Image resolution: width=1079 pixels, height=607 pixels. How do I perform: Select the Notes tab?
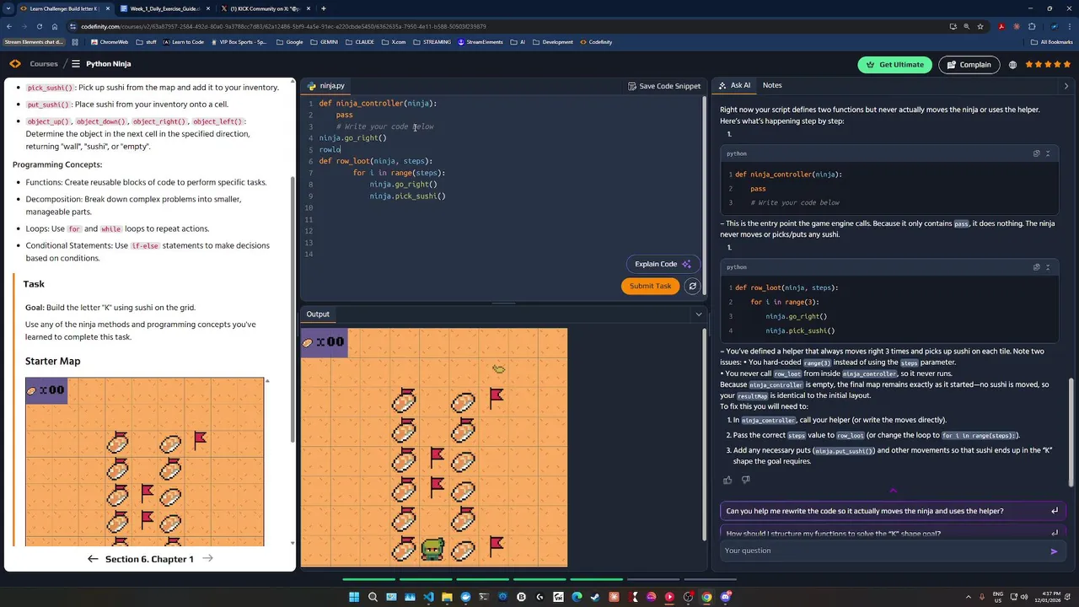772,85
